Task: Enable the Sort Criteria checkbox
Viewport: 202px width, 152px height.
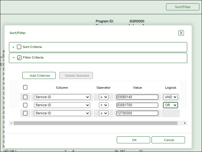Action: coord(19,47)
